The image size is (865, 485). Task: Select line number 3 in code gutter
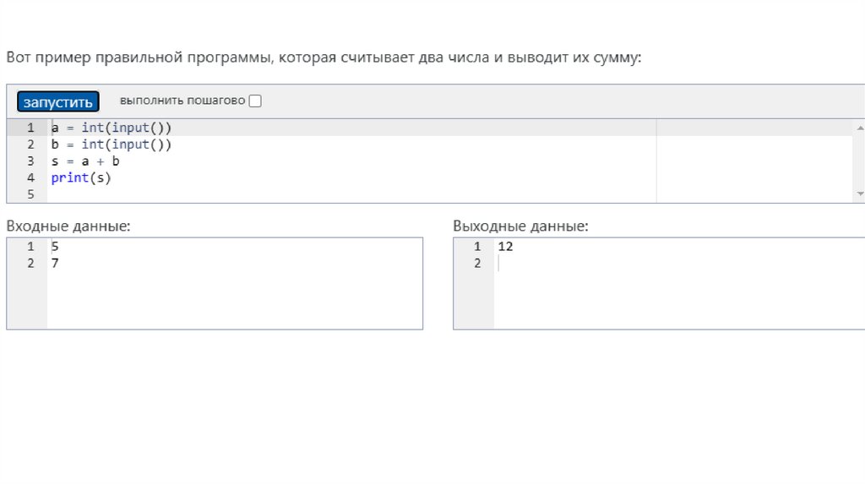click(30, 161)
